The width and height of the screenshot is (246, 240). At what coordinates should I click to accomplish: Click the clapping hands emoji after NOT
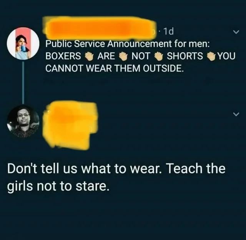pos(159,56)
